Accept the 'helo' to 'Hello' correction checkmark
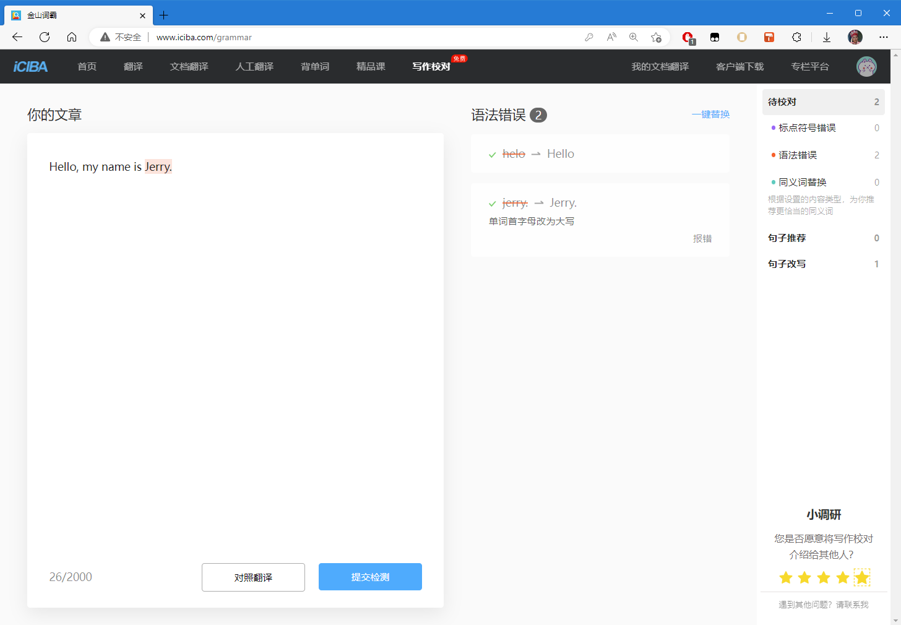This screenshot has height=625, width=901. point(493,155)
